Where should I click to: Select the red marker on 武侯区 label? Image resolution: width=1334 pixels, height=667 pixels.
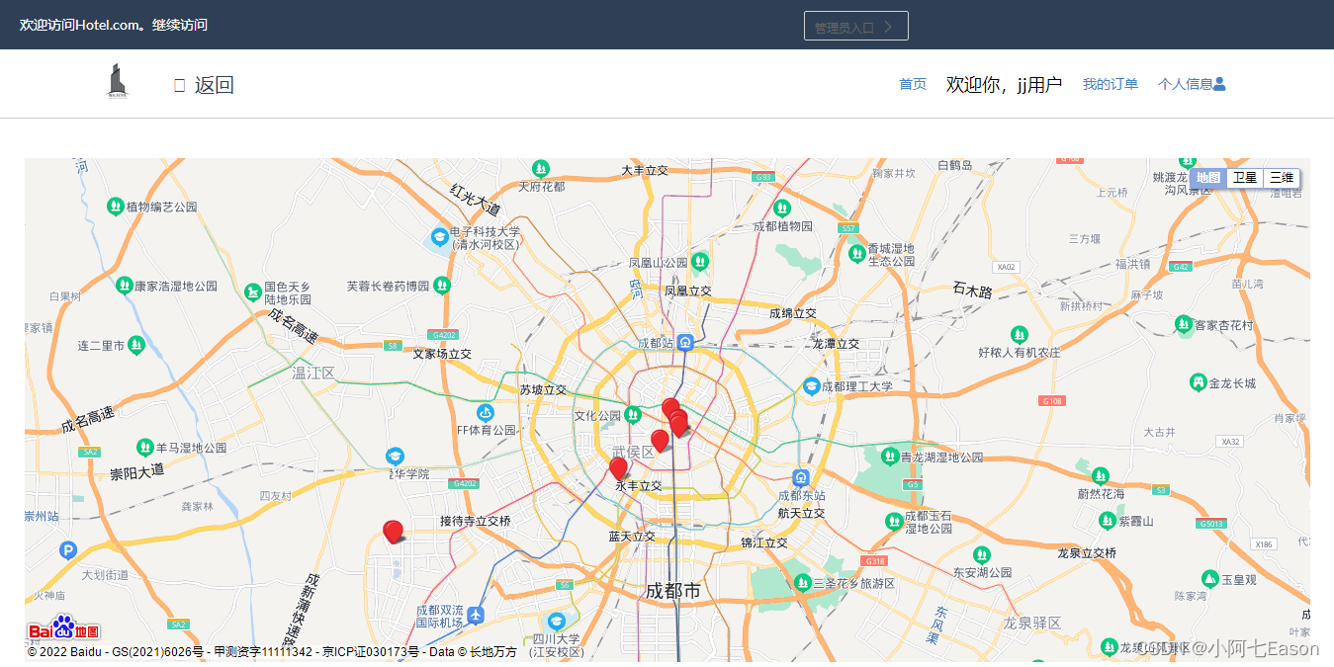pos(661,441)
